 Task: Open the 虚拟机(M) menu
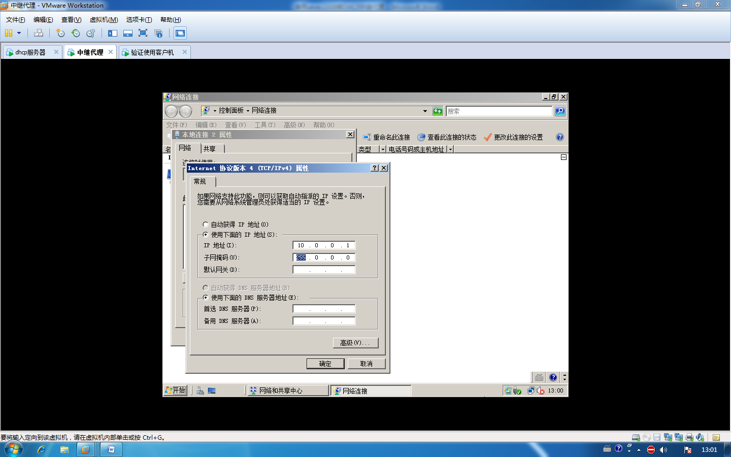click(104, 20)
